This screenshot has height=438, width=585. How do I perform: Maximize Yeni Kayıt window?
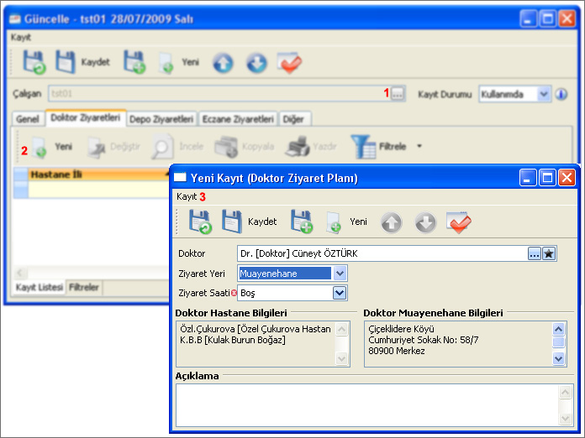pyautogui.click(x=547, y=178)
